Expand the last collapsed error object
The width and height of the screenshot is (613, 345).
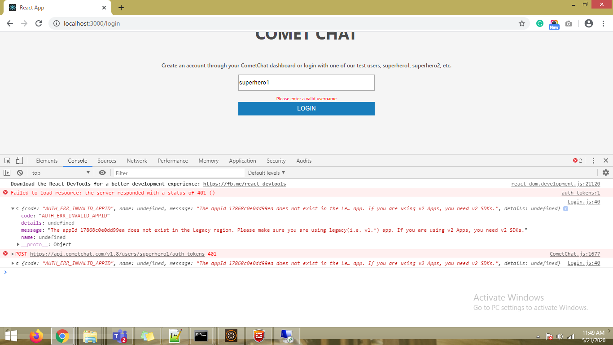coord(13,263)
